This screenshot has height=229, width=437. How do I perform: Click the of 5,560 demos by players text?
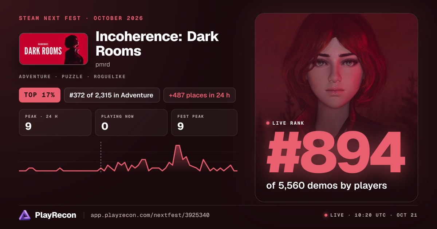click(327, 185)
